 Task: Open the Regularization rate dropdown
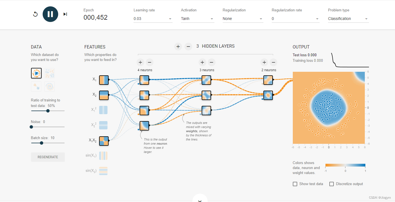point(296,19)
